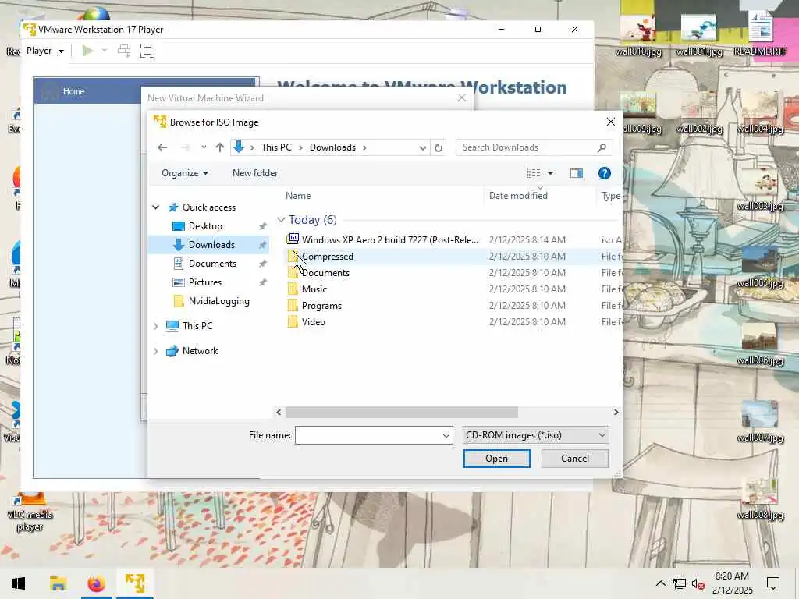Screen dimensions: 799x599
Task: Select Pictures in Quick access
Action: pyautogui.click(x=205, y=282)
